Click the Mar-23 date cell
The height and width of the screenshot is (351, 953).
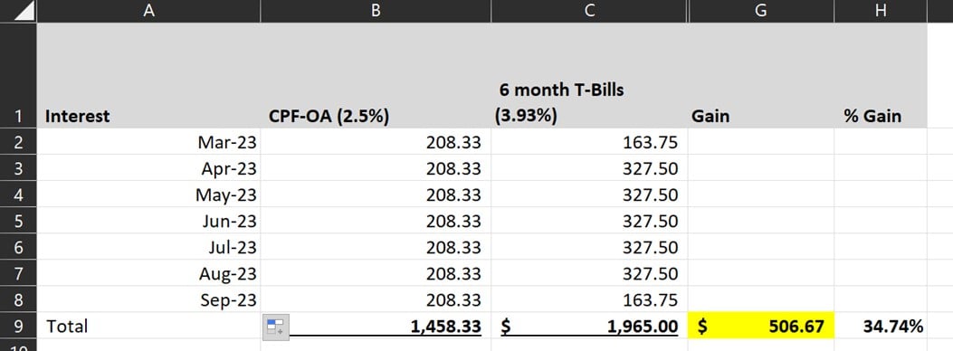pyautogui.click(x=148, y=141)
